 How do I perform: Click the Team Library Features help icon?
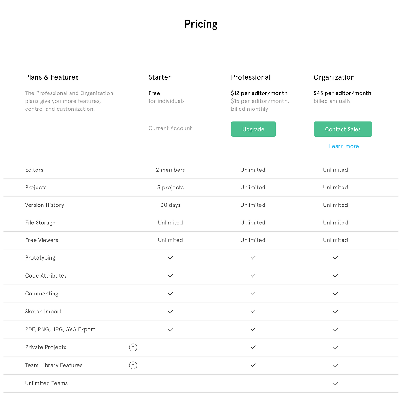pyautogui.click(x=133, y=365)
